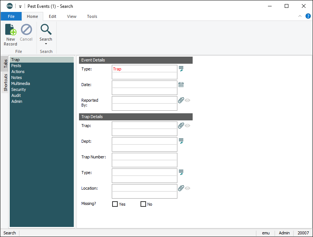Check the Yes box for Missing
The image size is (313, 237).
click(x=115, y=204)
